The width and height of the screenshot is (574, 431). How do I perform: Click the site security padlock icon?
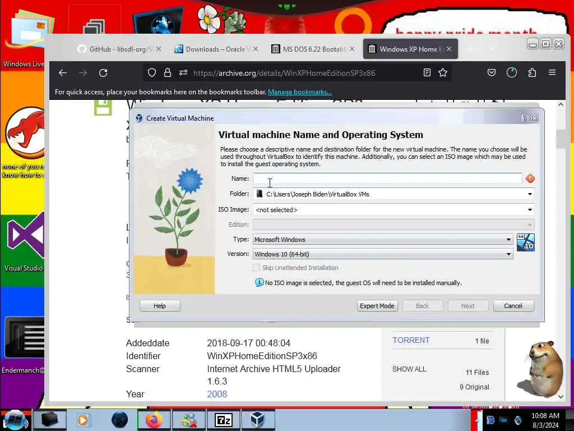[x=168, y=72]
